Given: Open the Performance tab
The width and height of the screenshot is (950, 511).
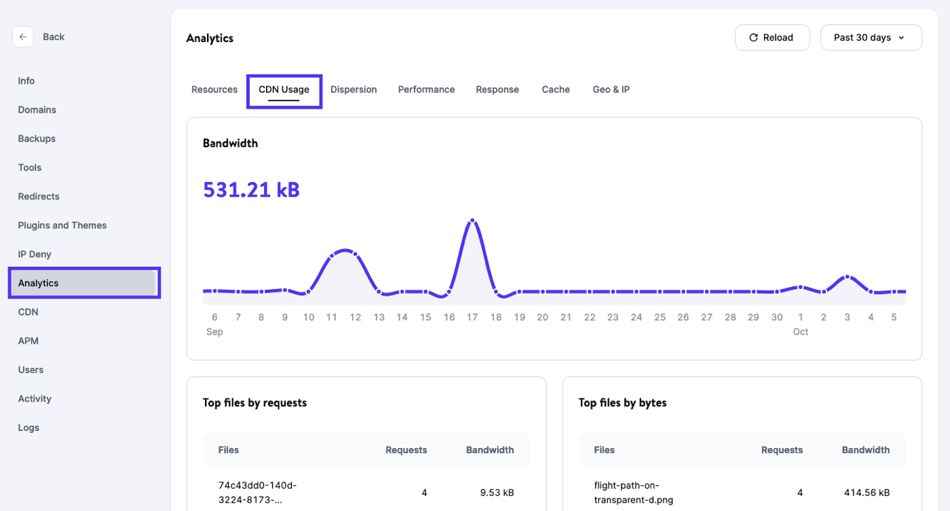Looking at the screenshot, I should click(x=426, y=89).
